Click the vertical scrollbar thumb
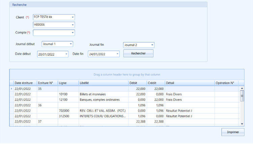 point(242,96)
